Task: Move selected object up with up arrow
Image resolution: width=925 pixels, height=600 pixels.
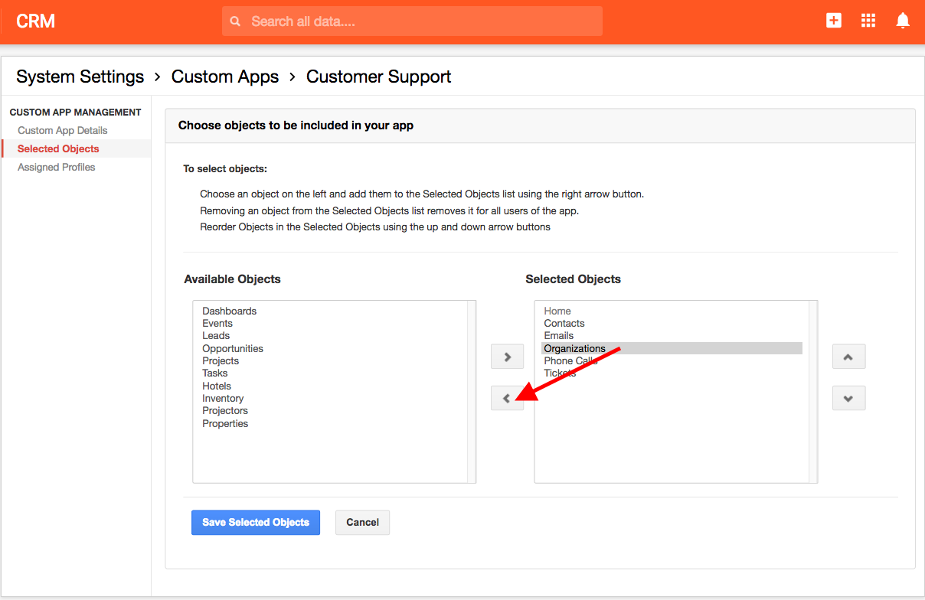Action: pyautogui.click(x=848, y=356)
